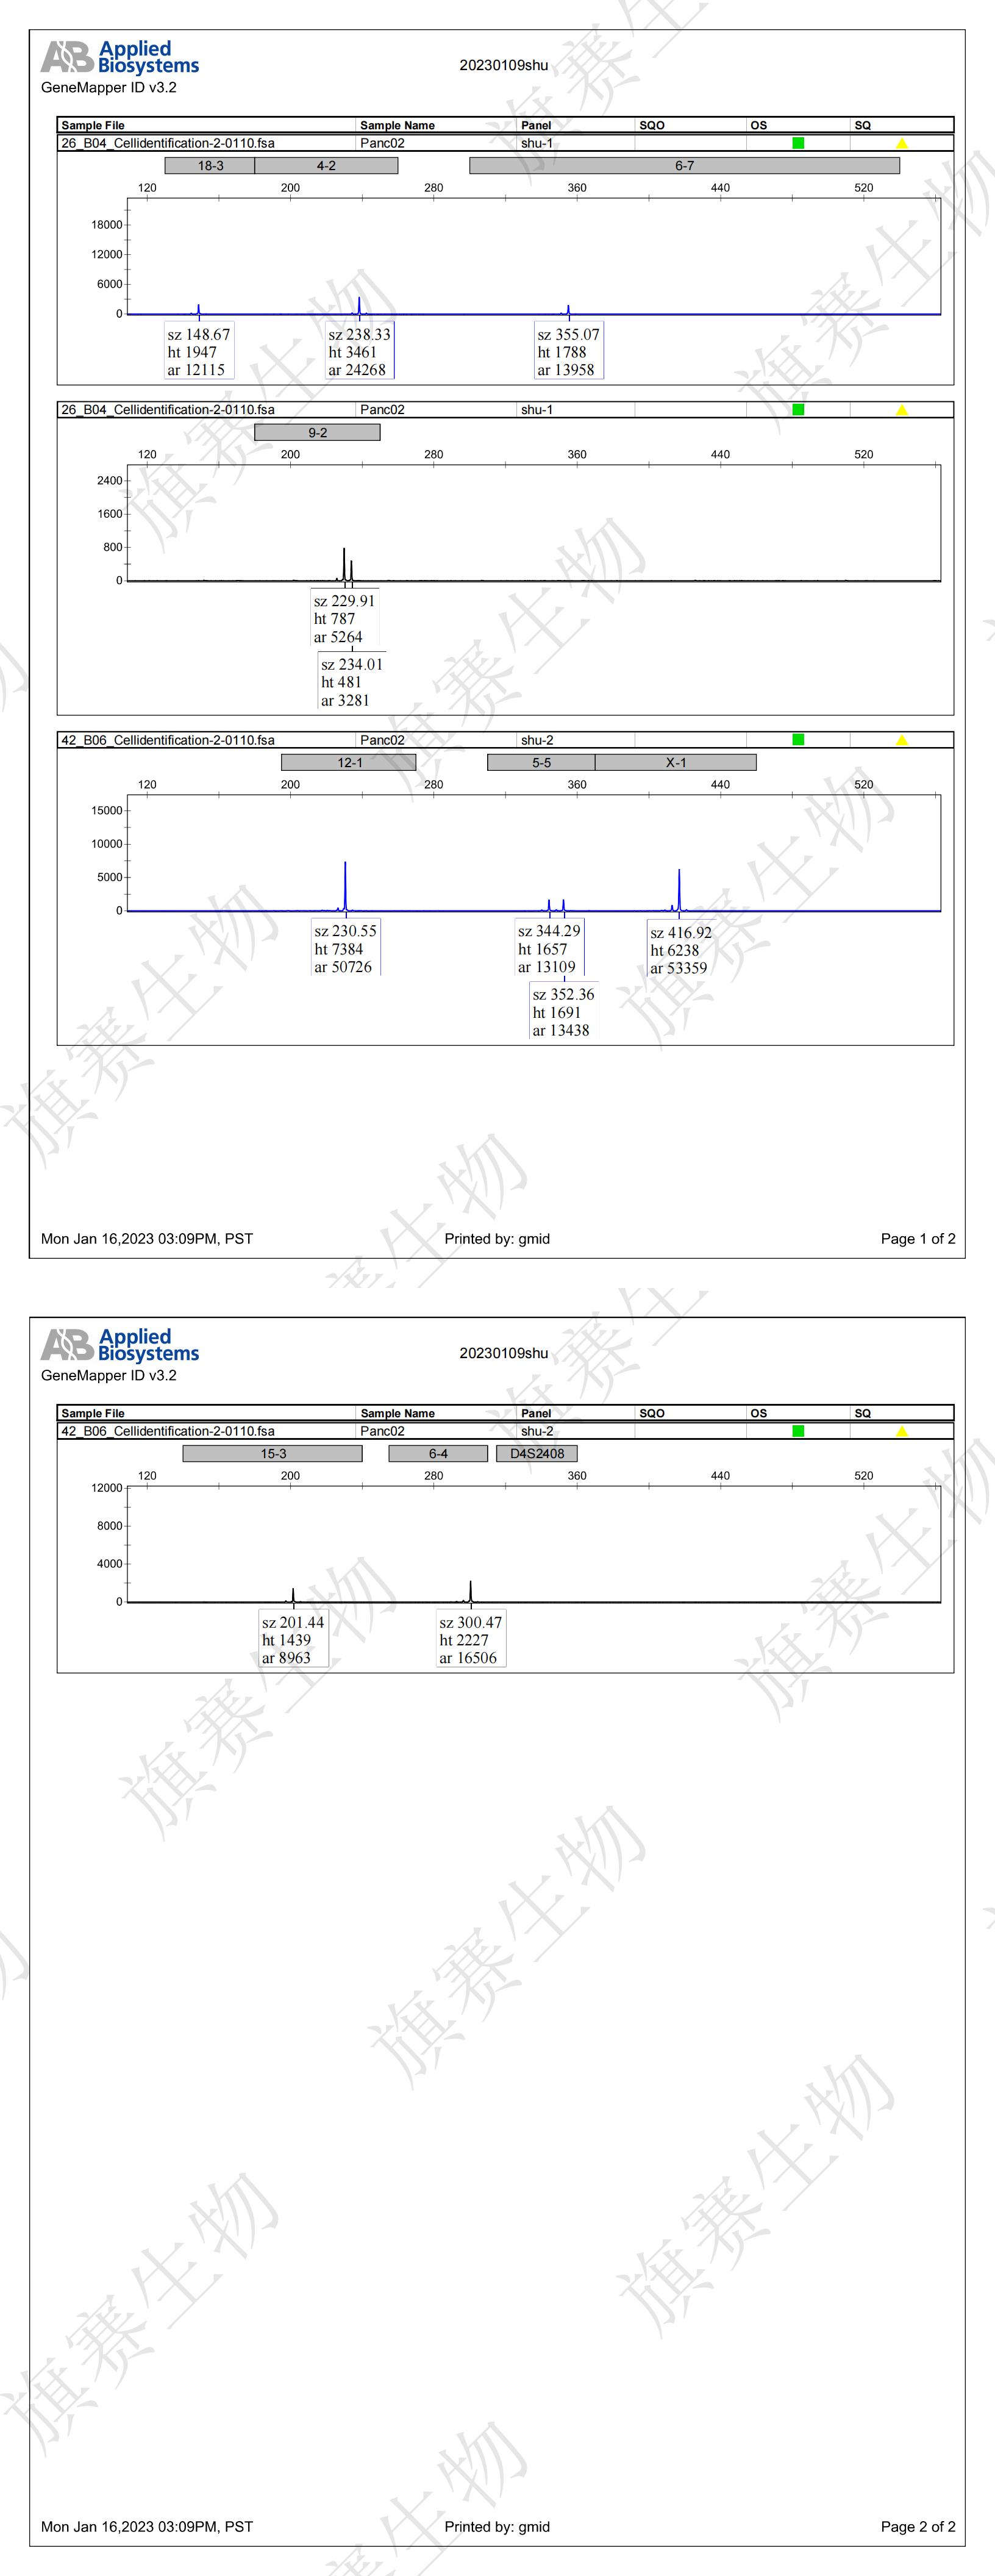Click 'Page 1 of 2' footer text
The height and width of the screenshot is (2576, 995).
[x=918, y=1238]
